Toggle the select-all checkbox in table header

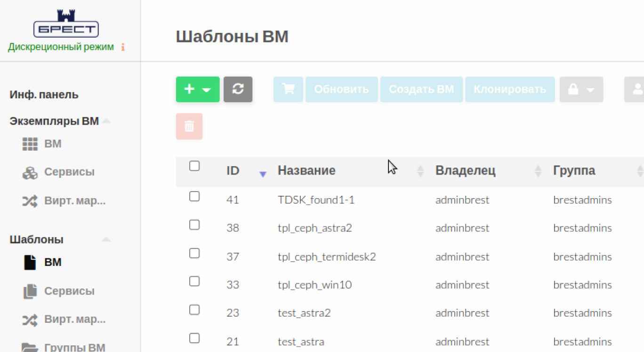pos(194,166)
